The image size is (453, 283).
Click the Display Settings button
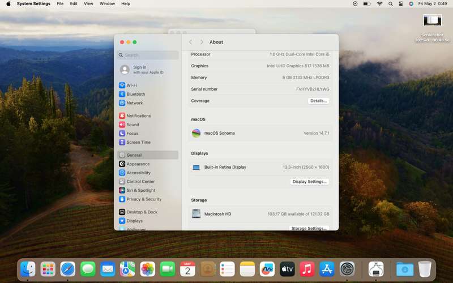coord(309,182)
